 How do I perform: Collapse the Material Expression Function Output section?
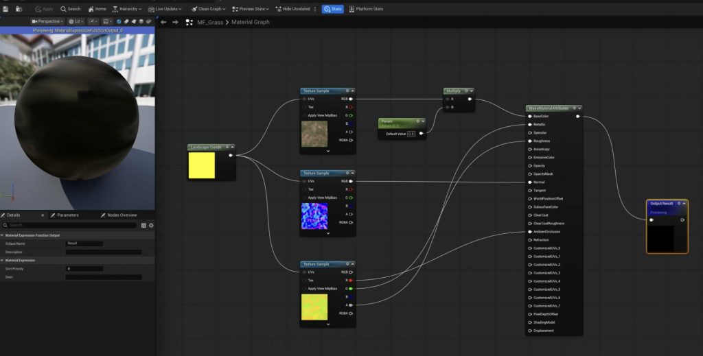[x=3, y=235]
